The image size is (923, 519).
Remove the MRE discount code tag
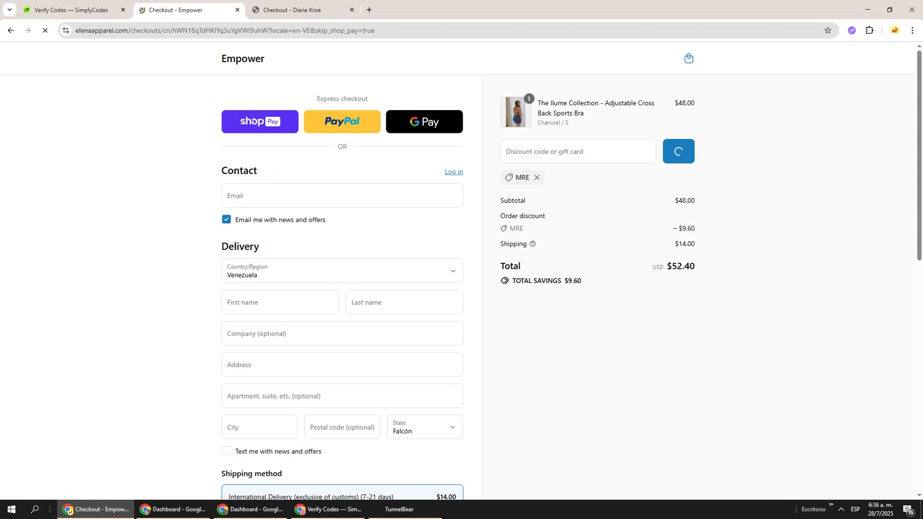[537, 177]
